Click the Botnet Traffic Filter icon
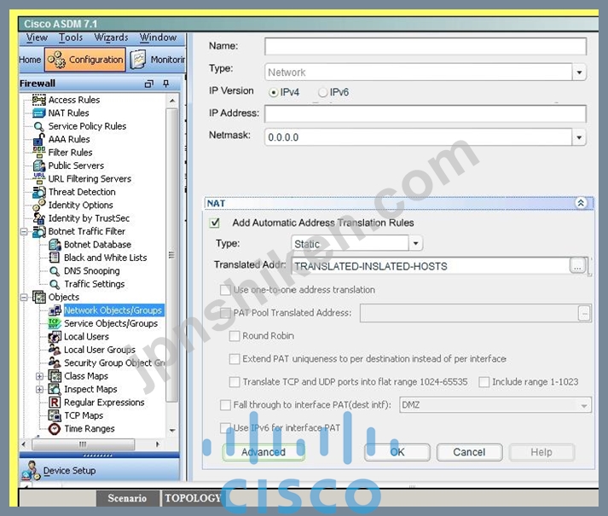Screen dimensions: 608x516 click(38, 232)
